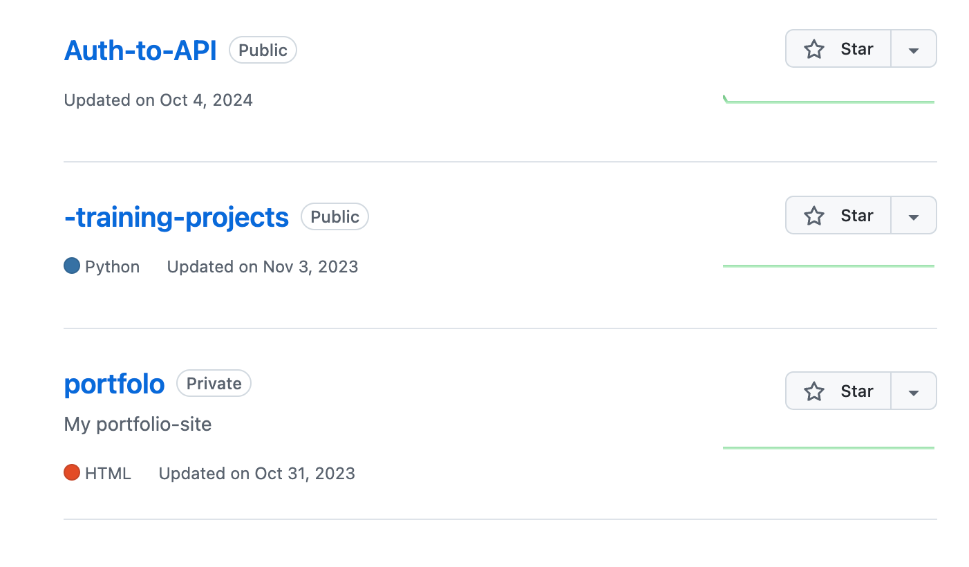969x567 pixels.
Task: Star the Auth-to-API repository
Action: pos(838,48)
